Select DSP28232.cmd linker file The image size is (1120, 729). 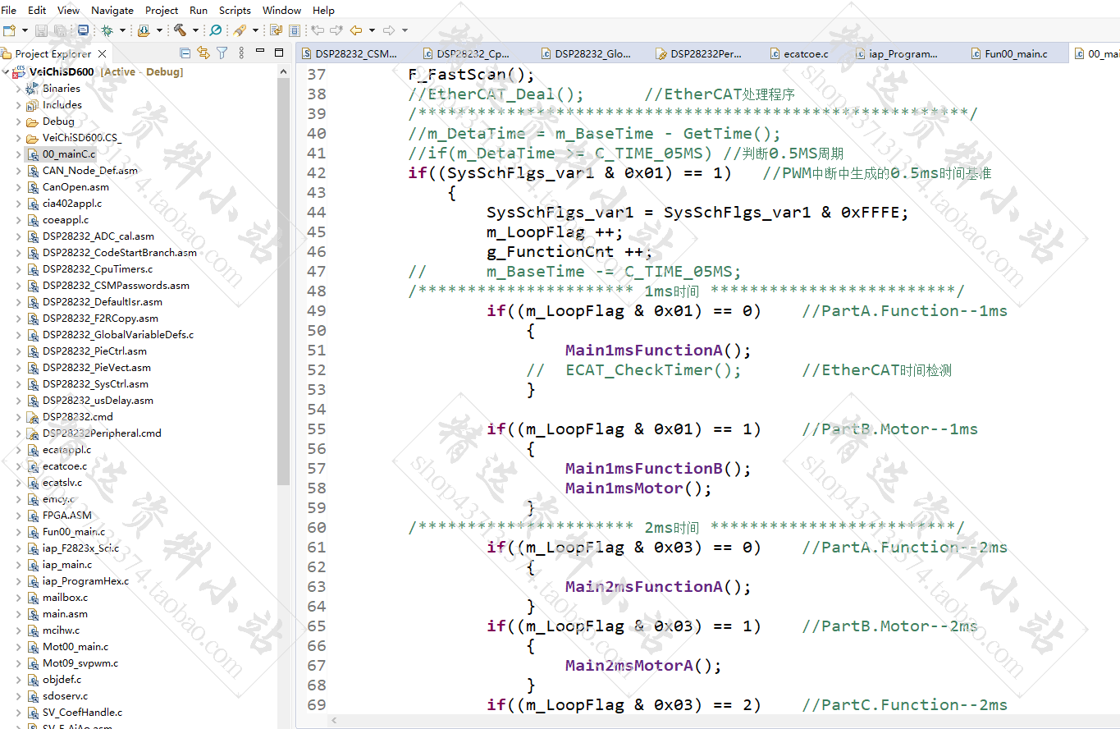78,417
